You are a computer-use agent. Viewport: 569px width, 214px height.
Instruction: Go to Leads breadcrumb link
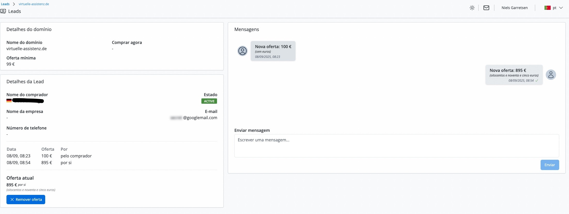(5, 4)
